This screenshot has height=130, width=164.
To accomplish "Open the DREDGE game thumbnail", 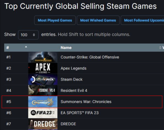I will tap(43, 124).
